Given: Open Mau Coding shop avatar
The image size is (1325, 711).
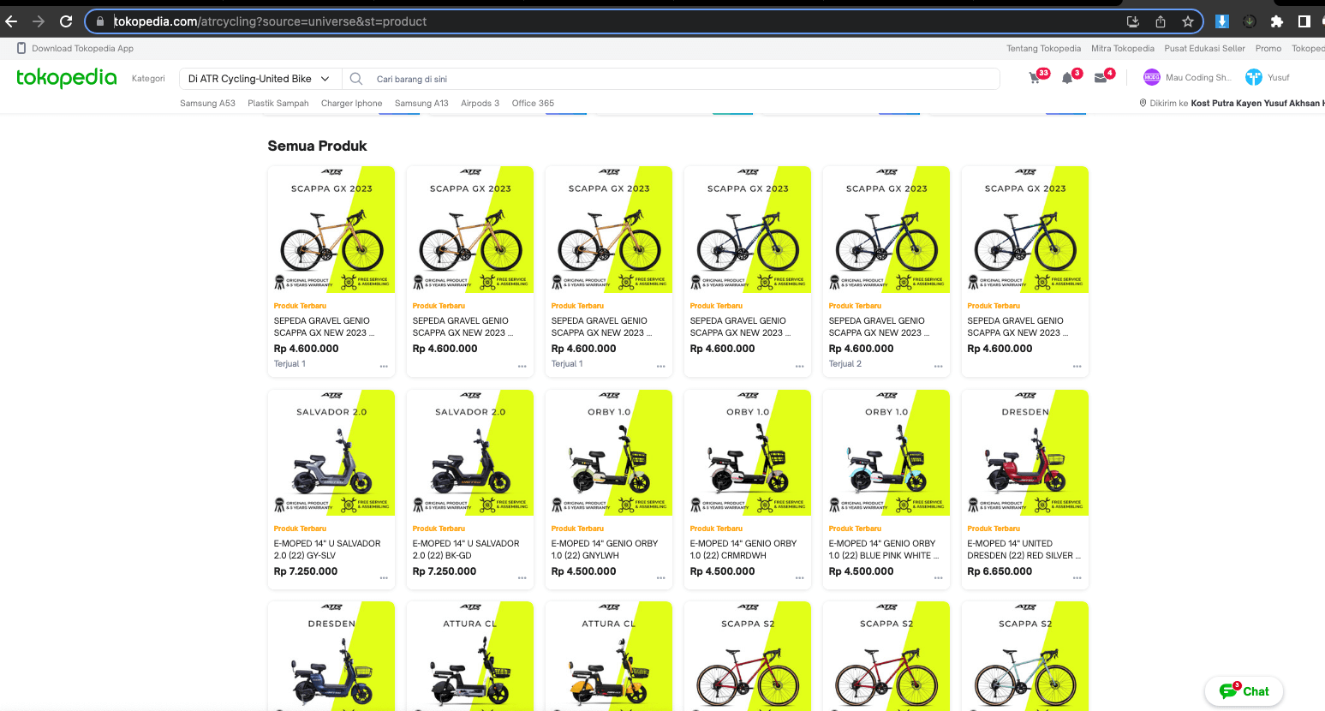Looking at the screenshot, I should click(x=1151, y=78).
